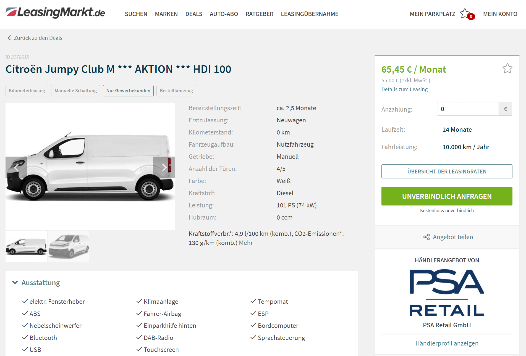The height and width of the screenshot is (356, 526).
Task: Click Angebot teilen link
Action: [x=453, y=237]
